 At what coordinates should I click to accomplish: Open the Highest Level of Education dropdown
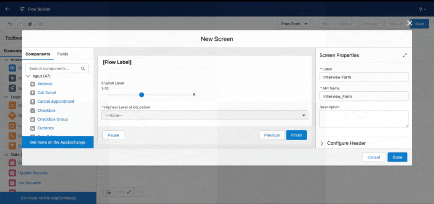tap(205, 115)
